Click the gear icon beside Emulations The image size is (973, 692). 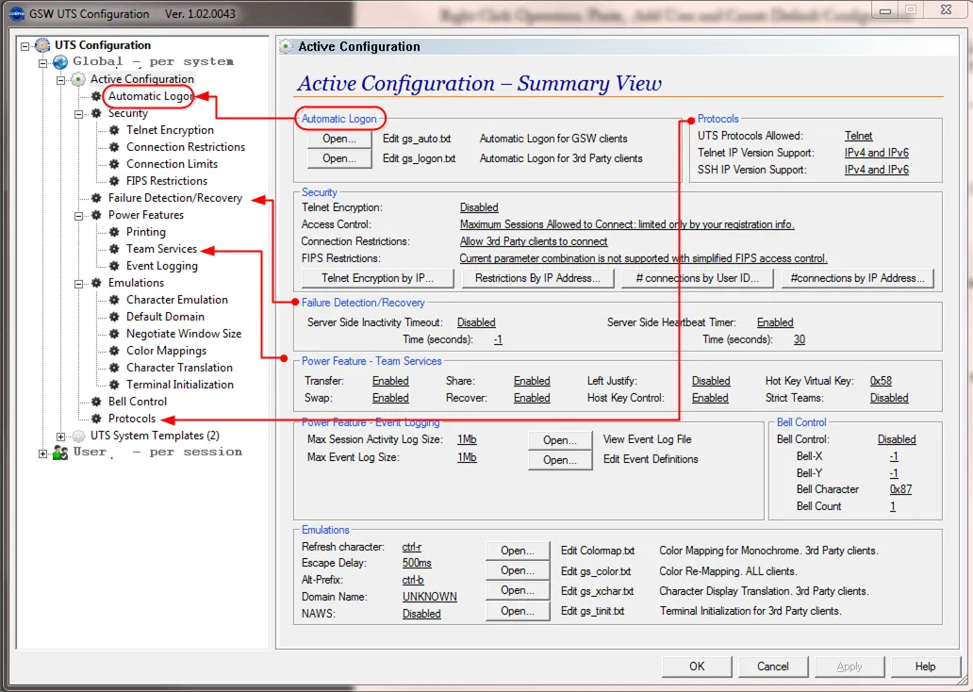(96, 283)
